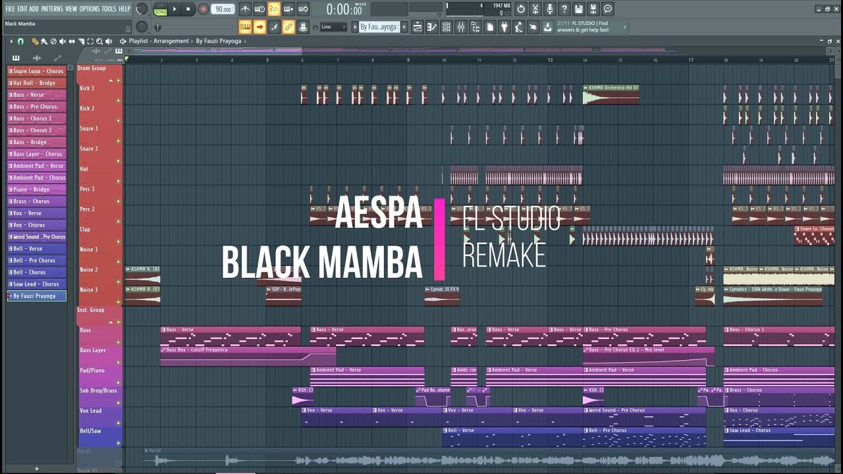Add a new pattern with plus button
The width and height of the screenshot is (843, 474).
pyautogui.click(x=404, y=27)
